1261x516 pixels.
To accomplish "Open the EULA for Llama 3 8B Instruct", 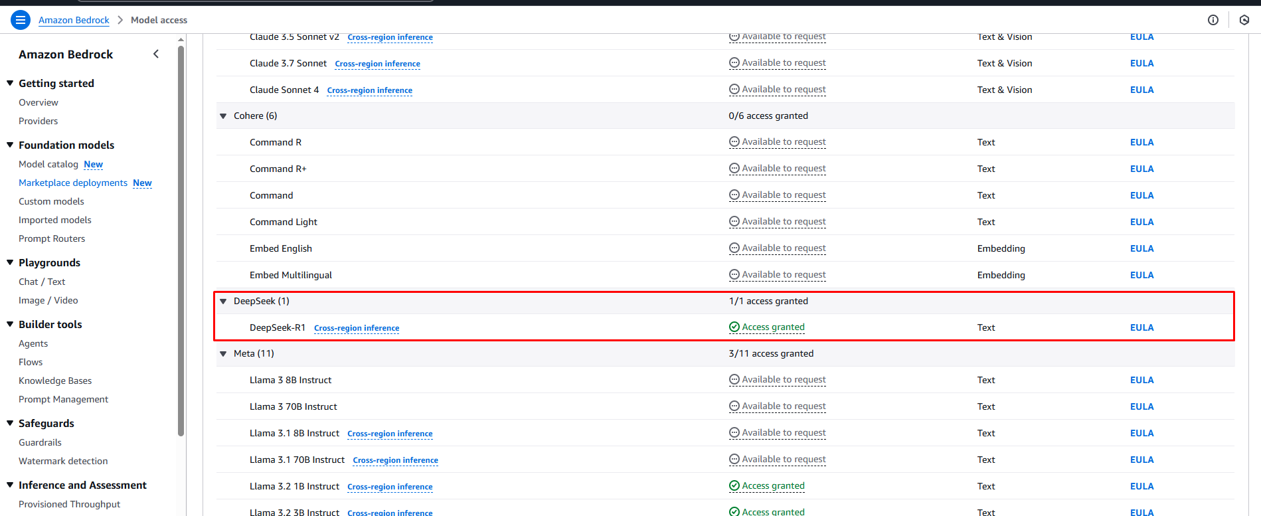I will click(1142, 380).
